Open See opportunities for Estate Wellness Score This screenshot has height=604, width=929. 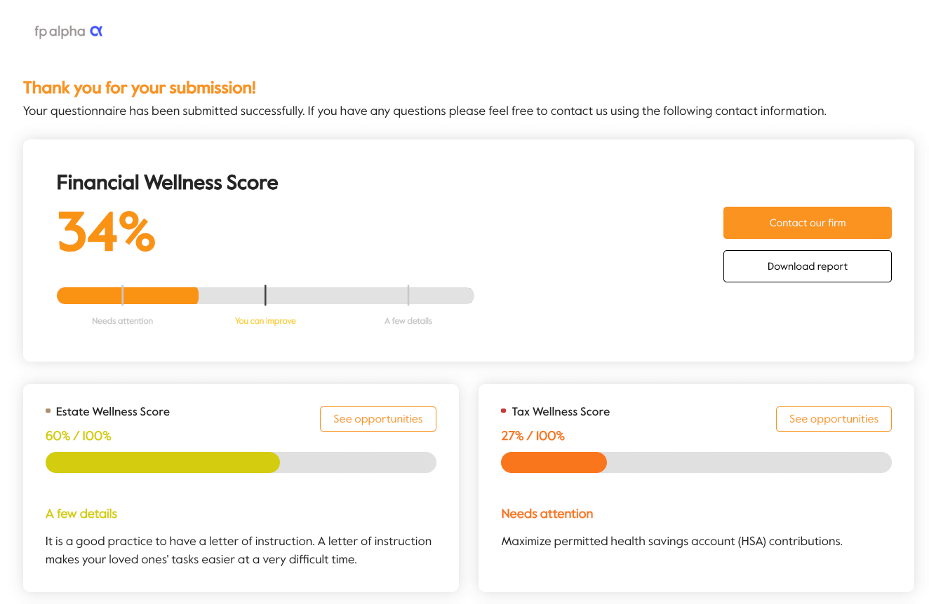coord(377,418)
